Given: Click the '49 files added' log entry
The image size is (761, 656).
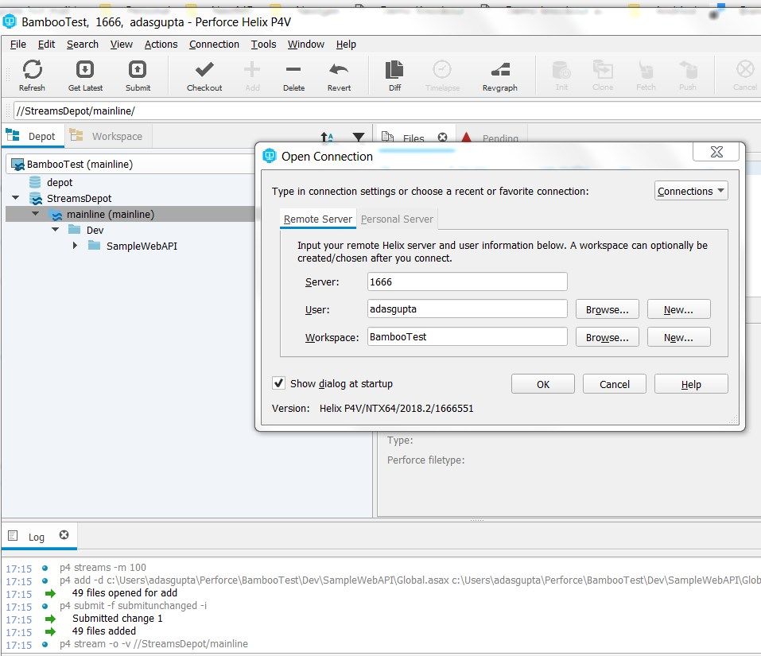Looking at the screenshot, I should coord(104,631).
